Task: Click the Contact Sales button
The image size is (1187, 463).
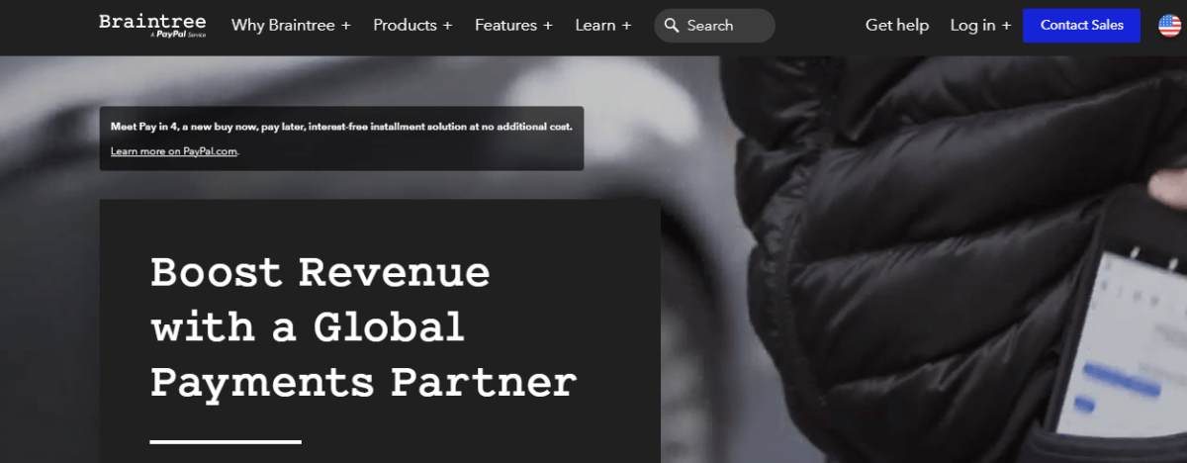Action: [x=1081, y=26]
